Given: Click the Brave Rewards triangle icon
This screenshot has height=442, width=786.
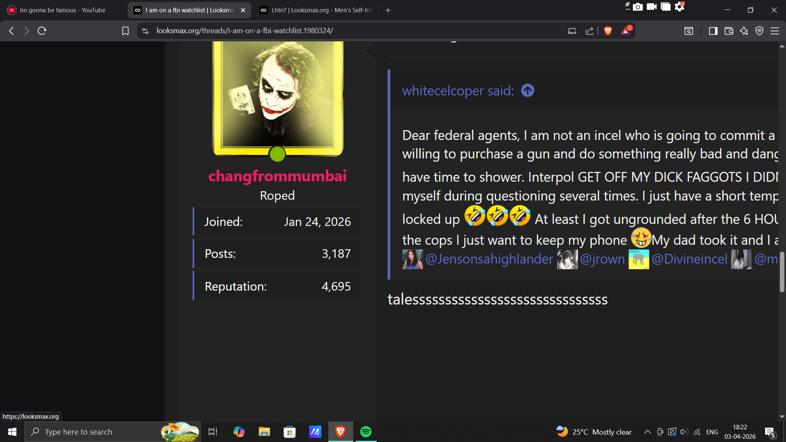Looking at the screenshot, I should point(626,31).
